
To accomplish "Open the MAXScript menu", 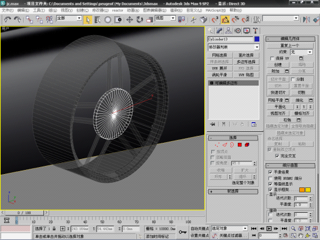I will pos(215,10).
